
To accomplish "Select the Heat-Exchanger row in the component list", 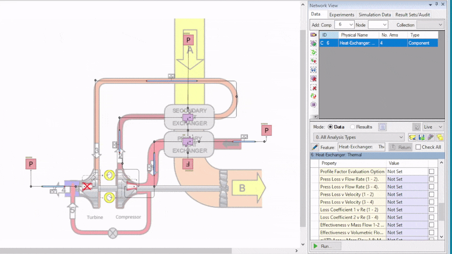I will coord(379,43).
